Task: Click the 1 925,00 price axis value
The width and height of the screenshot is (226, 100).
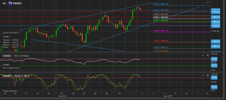Action: pos(215,31)
